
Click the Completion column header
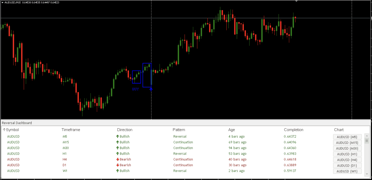[294, 130]
